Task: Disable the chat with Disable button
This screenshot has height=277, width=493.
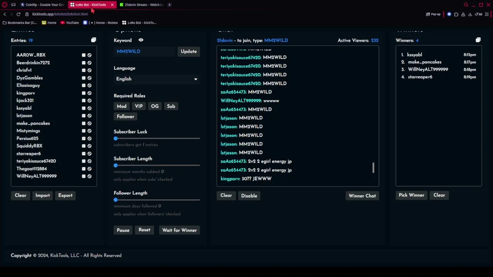Action: tap(249, 196)
